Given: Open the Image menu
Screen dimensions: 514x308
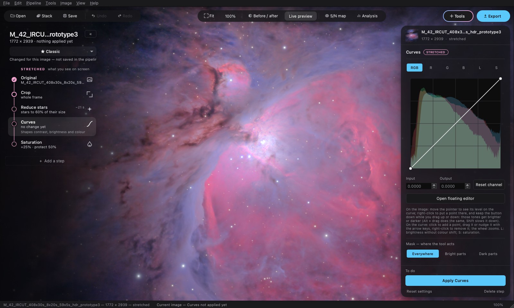Looking at the screenshot, I should coord(66,3).
